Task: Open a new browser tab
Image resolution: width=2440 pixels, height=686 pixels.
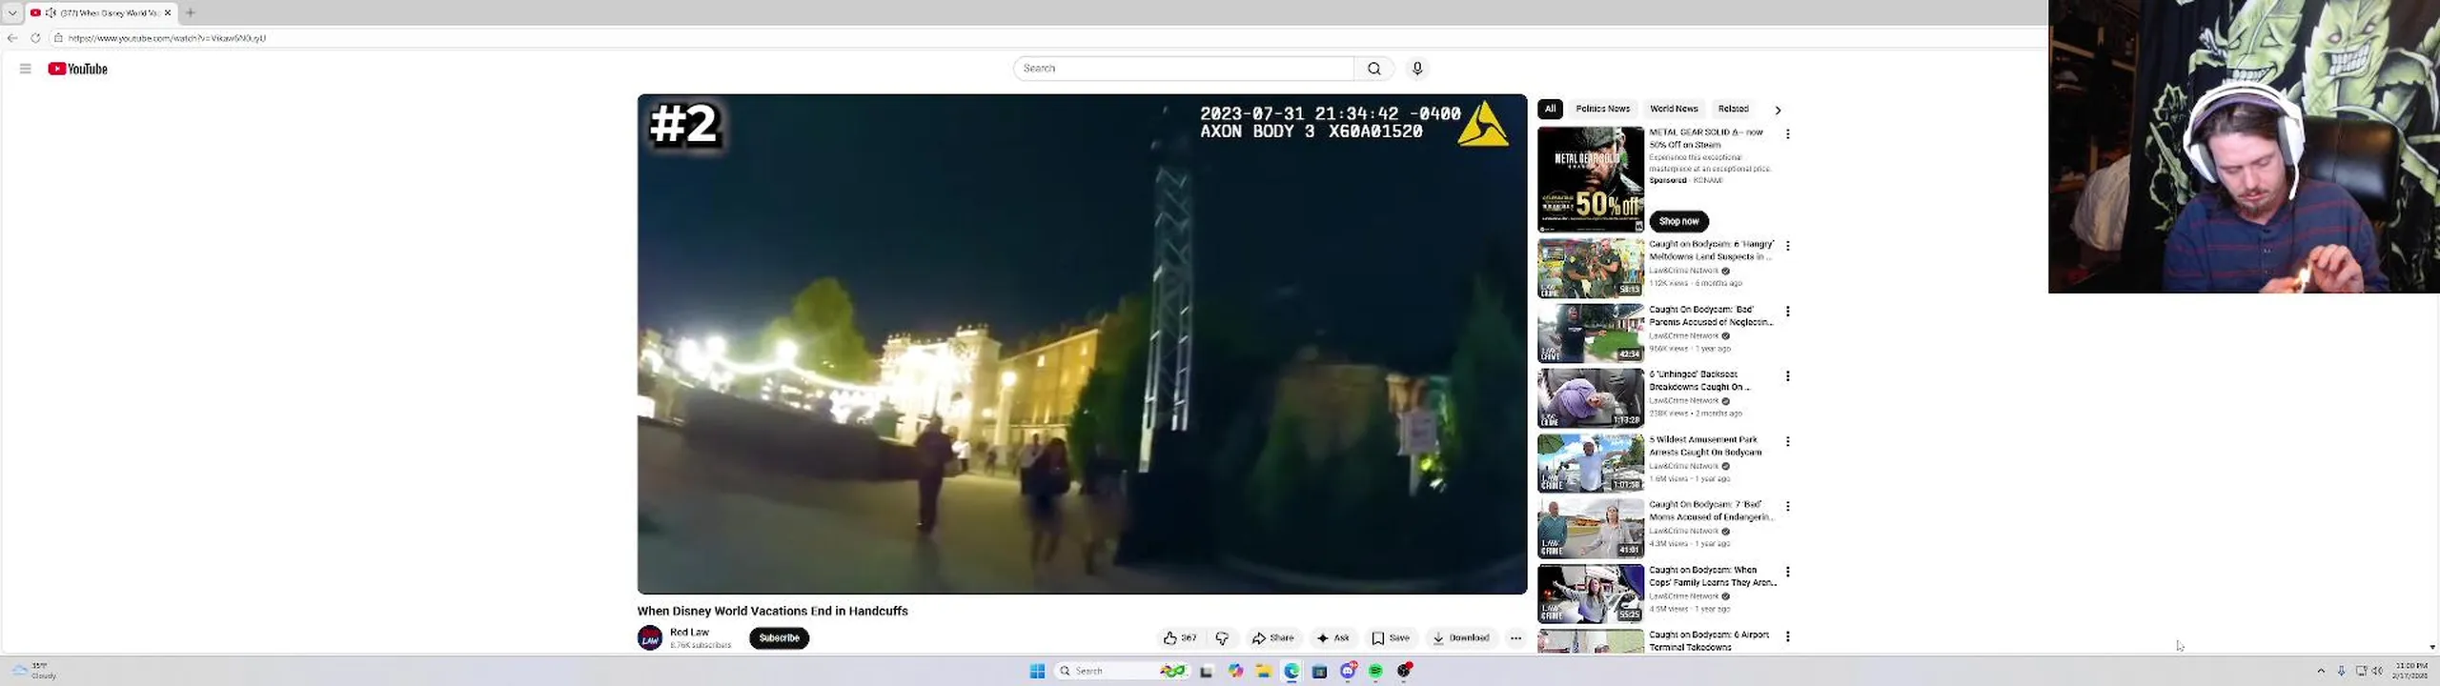Action: (x=191, y=12)
